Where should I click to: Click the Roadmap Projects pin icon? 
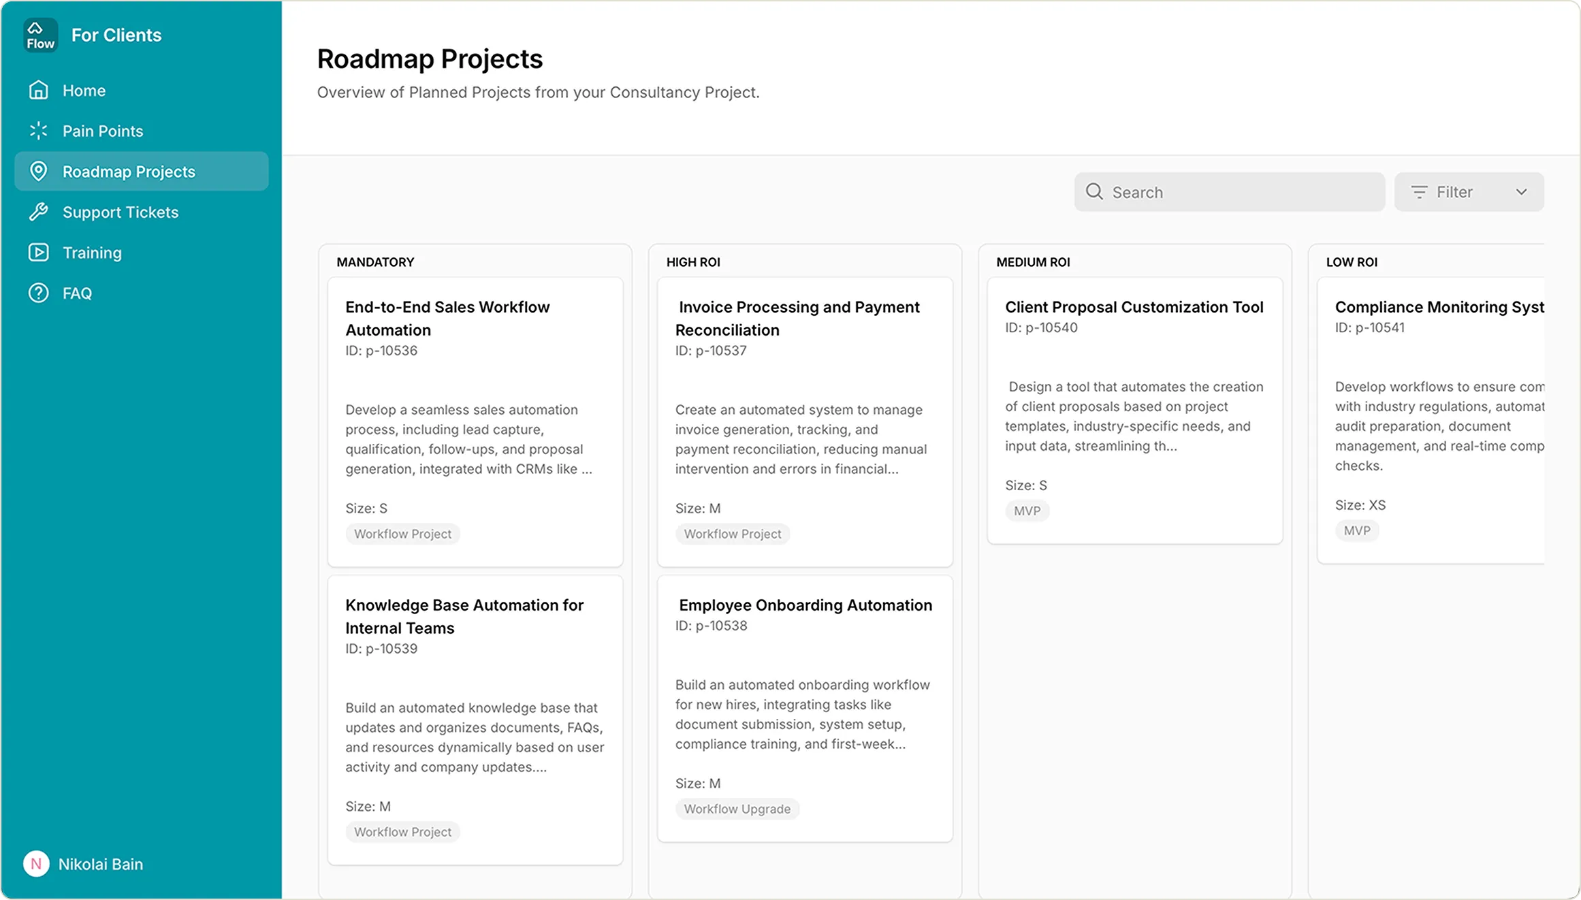click(38, 172)
